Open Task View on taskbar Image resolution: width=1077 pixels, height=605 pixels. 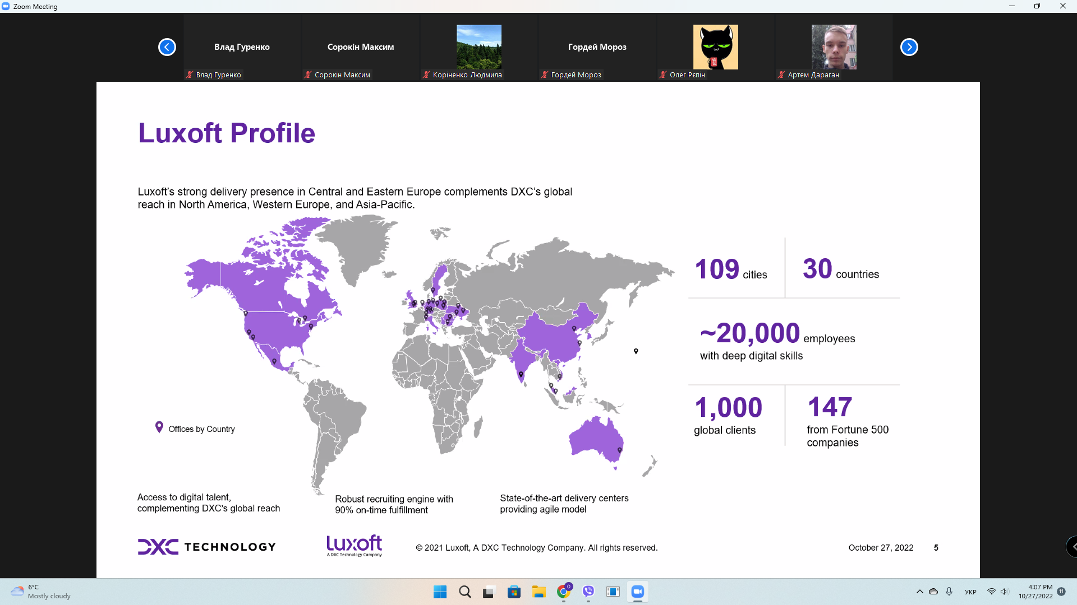pyautogui.click(x=489, y=592)
